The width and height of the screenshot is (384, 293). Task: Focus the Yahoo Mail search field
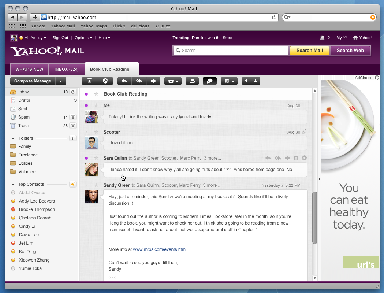click(x=231, y=51)
